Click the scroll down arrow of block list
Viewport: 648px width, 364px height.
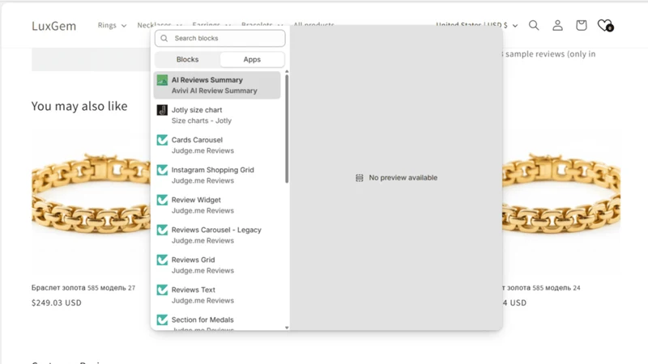287,328
